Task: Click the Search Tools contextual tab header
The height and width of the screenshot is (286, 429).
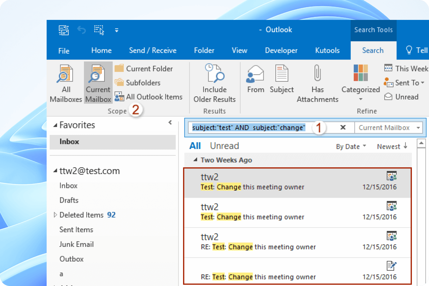Action: pyautogui.click(x=373, y=30)
